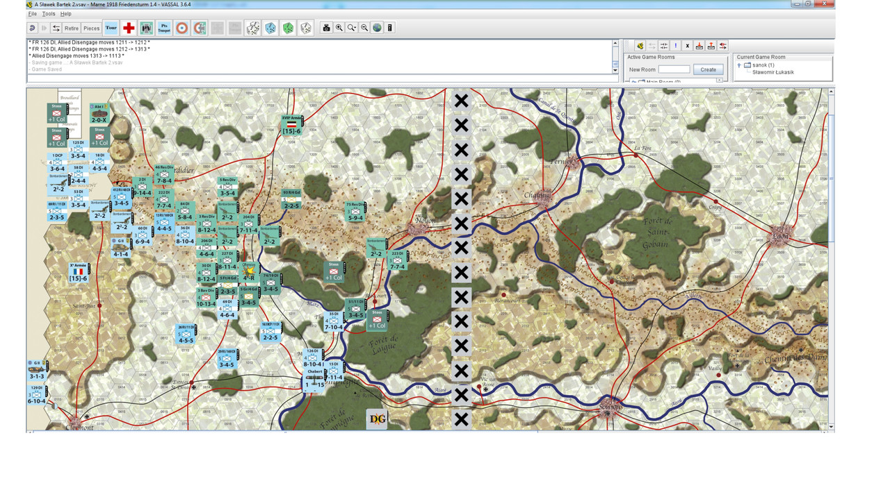
Task: Click the red download-to-tray icon
Action: 699,46
